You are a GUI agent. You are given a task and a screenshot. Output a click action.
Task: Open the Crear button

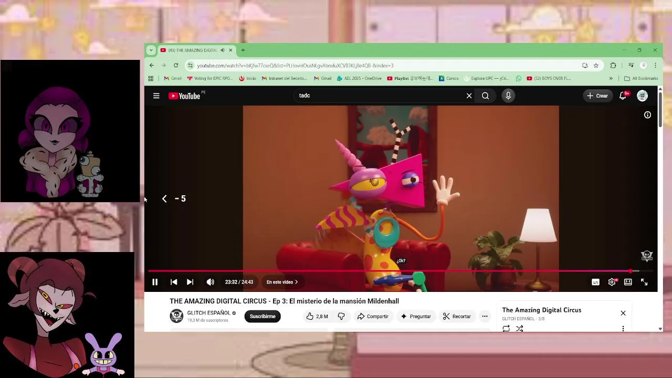(x=597, y=96)
